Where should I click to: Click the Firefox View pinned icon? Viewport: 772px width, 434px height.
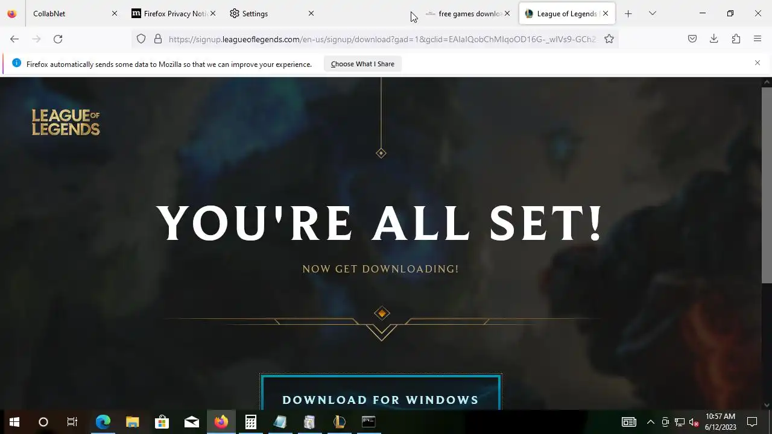coord(12,13)
